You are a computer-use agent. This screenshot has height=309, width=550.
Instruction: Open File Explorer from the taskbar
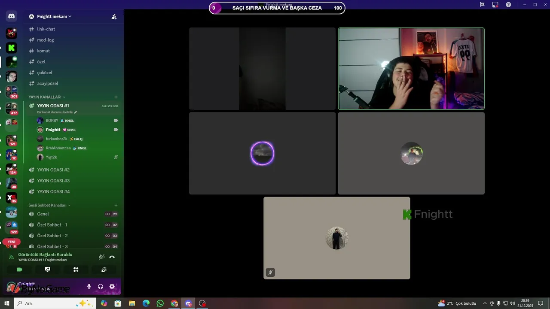tap(132, 303)
